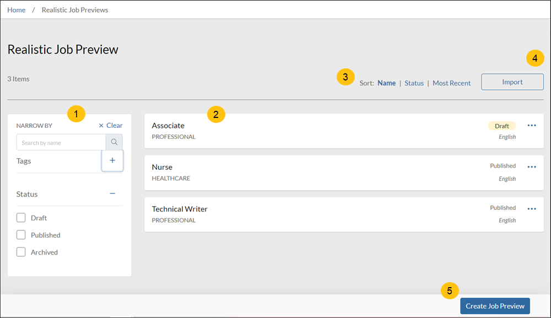Open the Nurse job preview
The height and width of the screenshot is (318, 551).
point(162,167)
